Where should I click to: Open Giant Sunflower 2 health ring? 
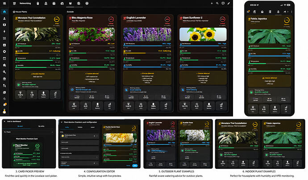[223, 19]
